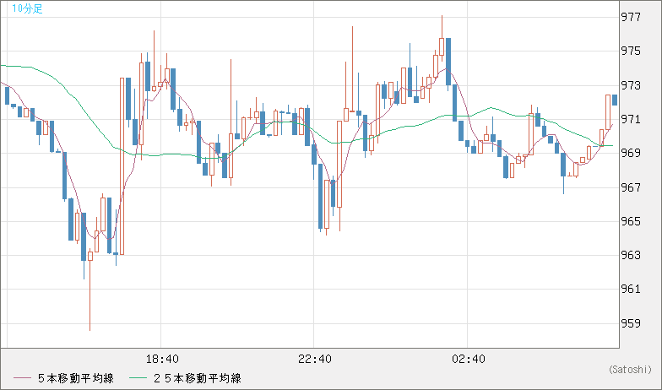
Task: Click the 971 price axis label
Action: coord(631,120)
